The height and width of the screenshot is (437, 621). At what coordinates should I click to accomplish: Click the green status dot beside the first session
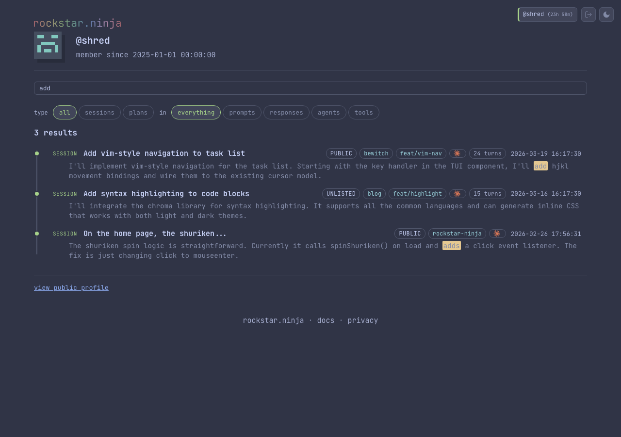[37, 153]
